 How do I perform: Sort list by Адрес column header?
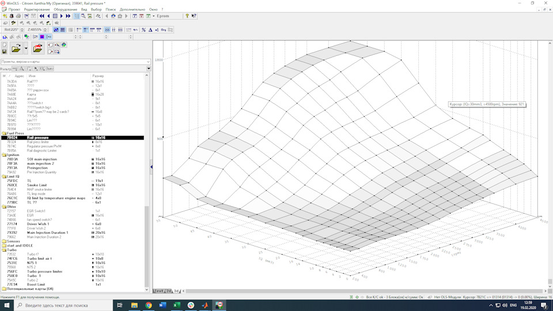point(19,76)
